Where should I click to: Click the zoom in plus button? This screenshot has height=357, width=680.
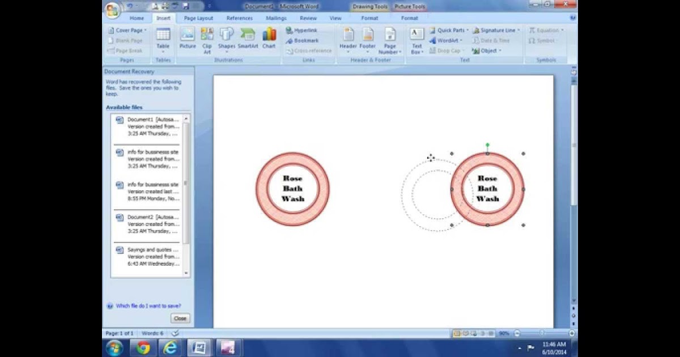click(572, 334)
